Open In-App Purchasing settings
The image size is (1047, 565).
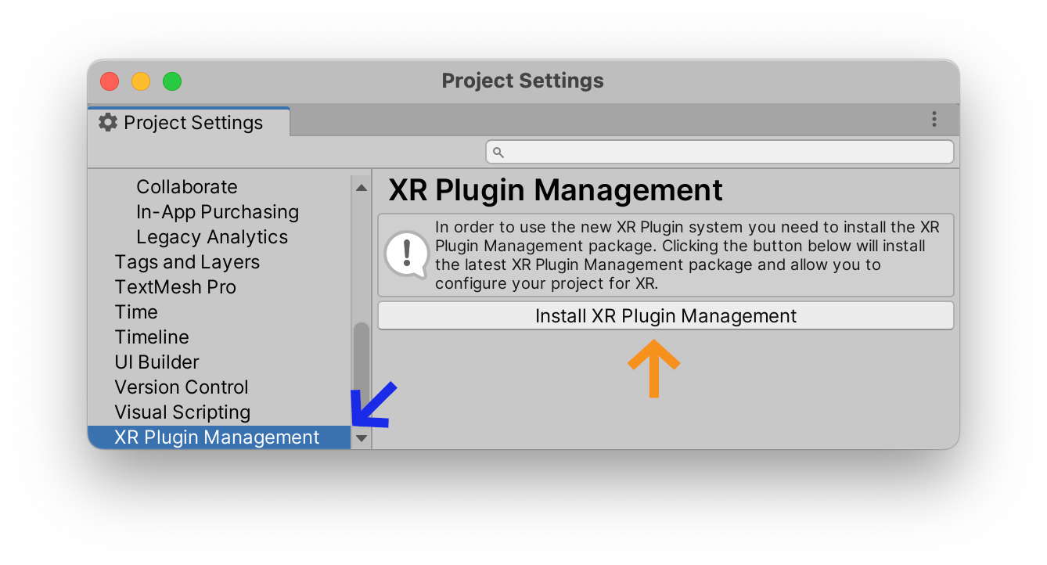click(x=217, y=211)
